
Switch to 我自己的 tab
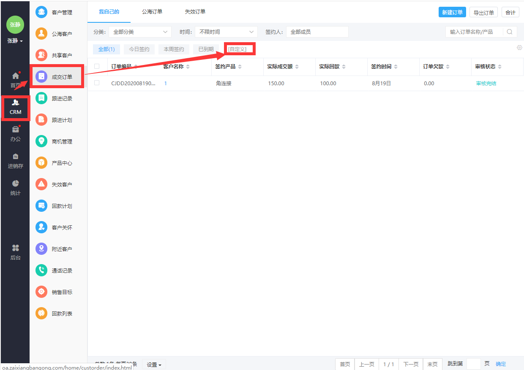pyautogui.click(x=109, y=12)
